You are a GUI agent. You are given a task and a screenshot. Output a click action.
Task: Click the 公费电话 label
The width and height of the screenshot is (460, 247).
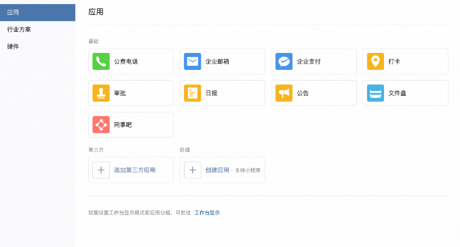126,62
